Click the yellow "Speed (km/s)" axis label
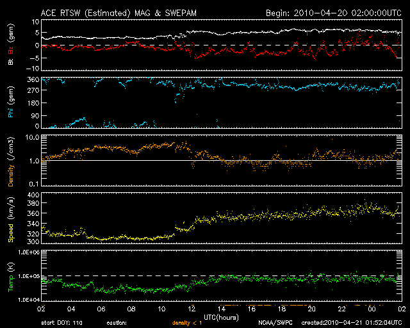The height and width of the screenshot is (328, 410). point(11,220)
